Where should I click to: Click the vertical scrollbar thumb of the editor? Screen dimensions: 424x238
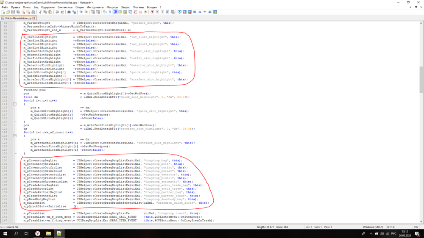[421, 80]
